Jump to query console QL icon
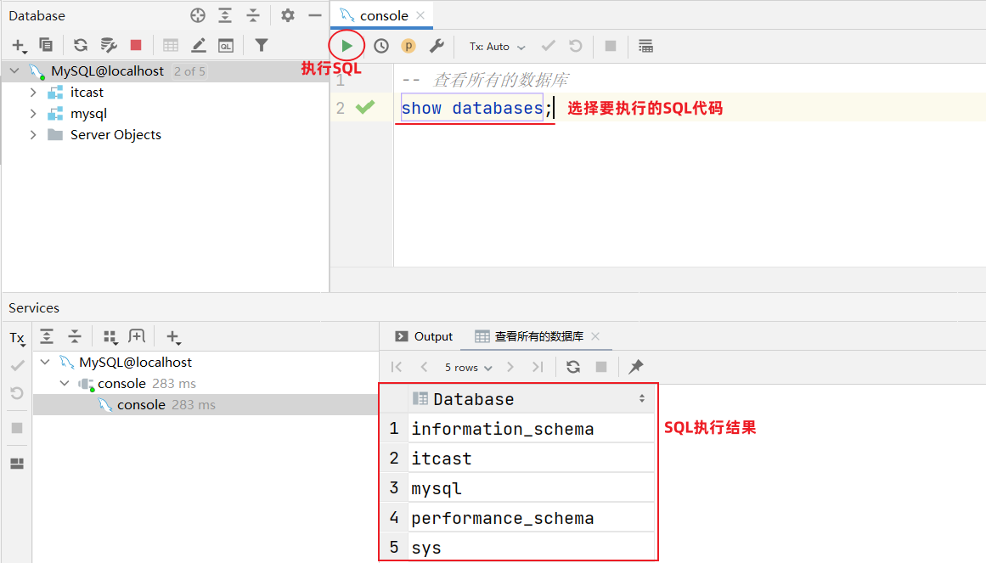Image resolution: width=986 pixels, height=563 pixels. pyautogui.click(x=226, y=45)
